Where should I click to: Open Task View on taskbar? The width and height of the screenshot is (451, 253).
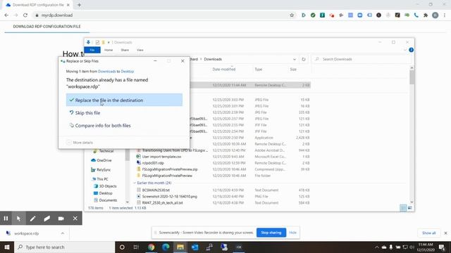pyautogui.click(x=136, y=247)
